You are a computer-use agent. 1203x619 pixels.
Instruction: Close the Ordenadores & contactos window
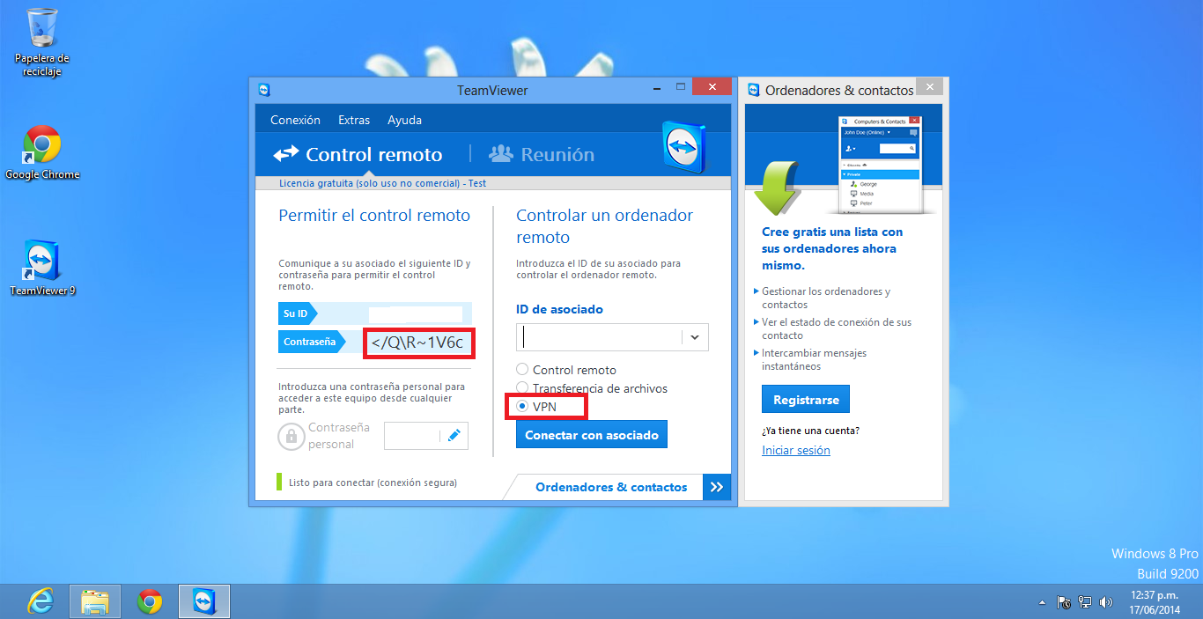(x=928, y=86)
